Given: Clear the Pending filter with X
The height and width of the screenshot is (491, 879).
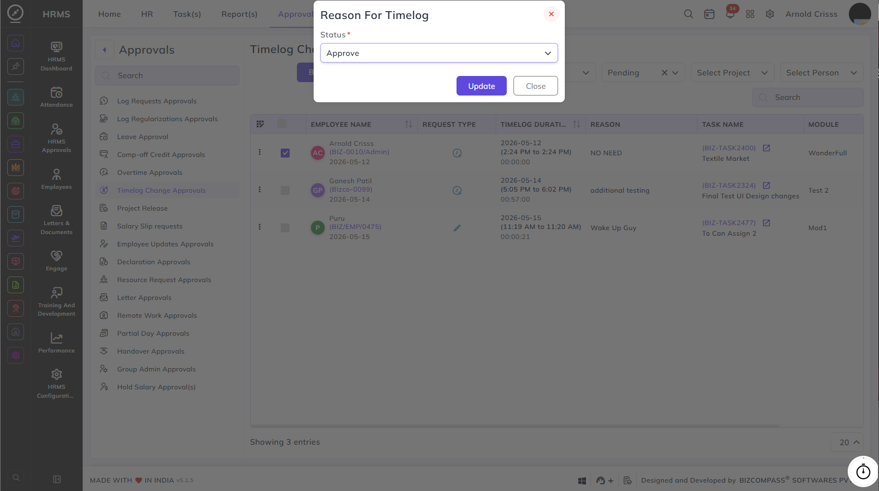Looking at the screenshot, I should 665,73.
